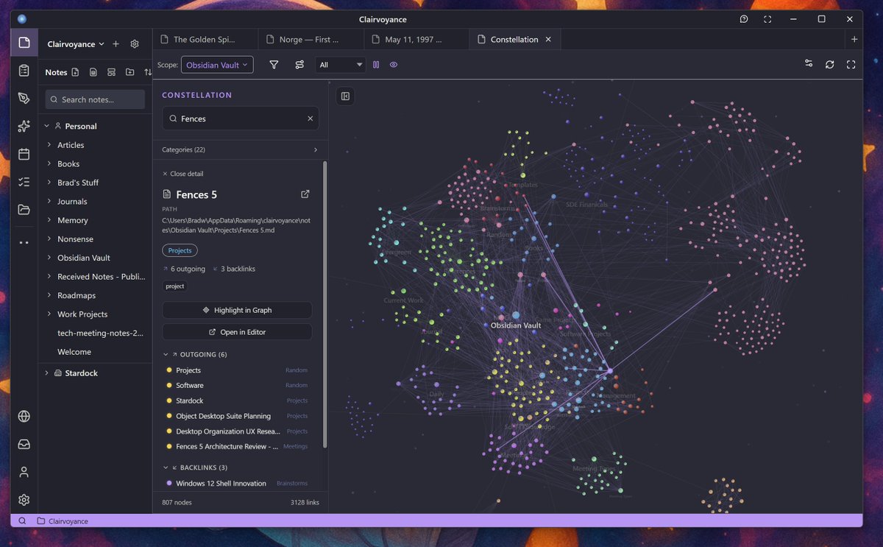This screenshot has width=883, height=547.
Task: Open the clipboard tasks icon in rail
Action: pyautogui.click(x=24, y=71)
